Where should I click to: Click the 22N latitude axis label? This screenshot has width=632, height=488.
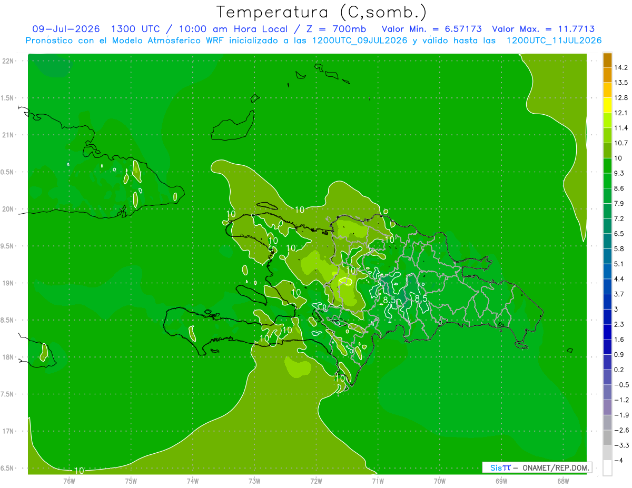(8, 61)
